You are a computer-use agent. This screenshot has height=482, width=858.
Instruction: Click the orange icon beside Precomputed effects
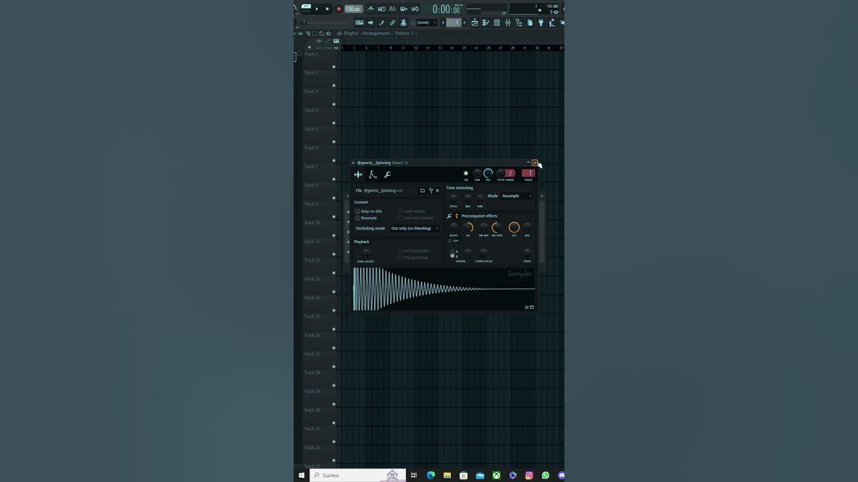pyautogui.click(x=456, y=216)
